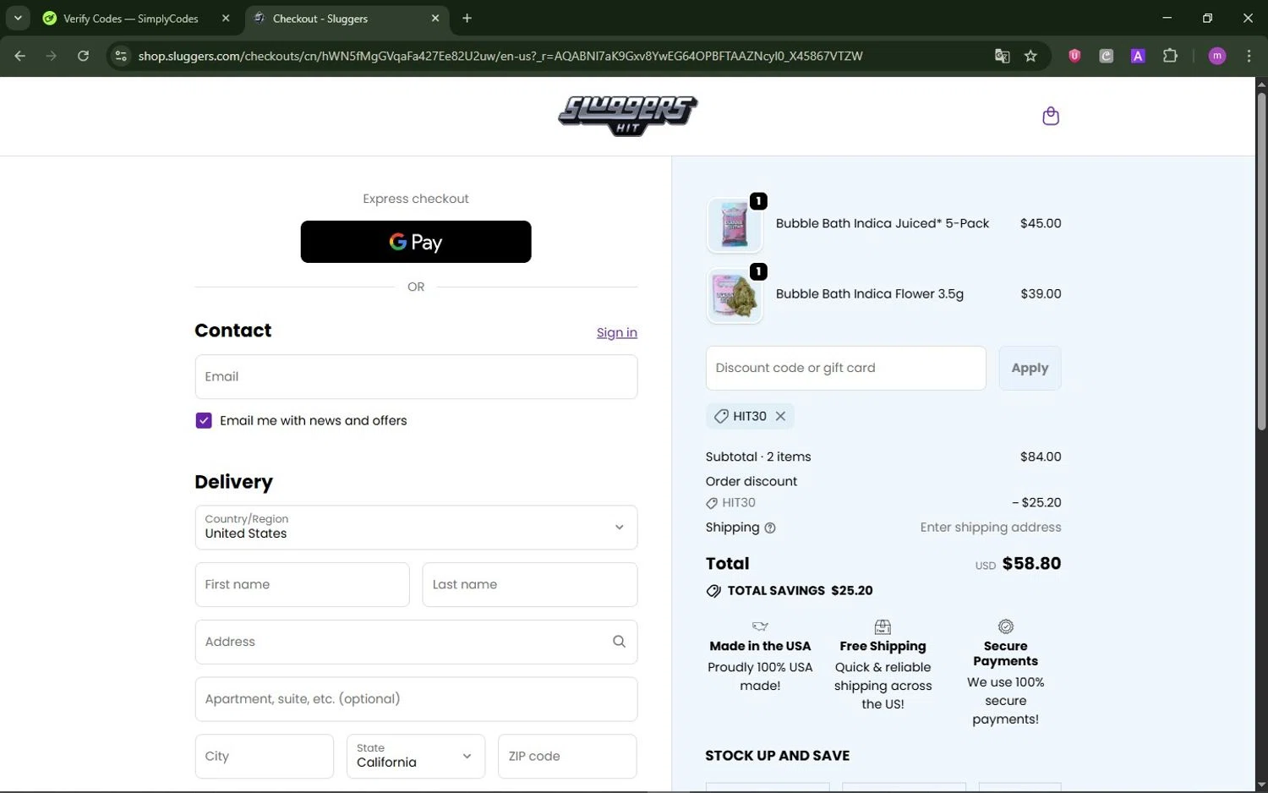Open the purple A extension icon
Viewport: 1268px width, 793px height.
(1138, 56)
